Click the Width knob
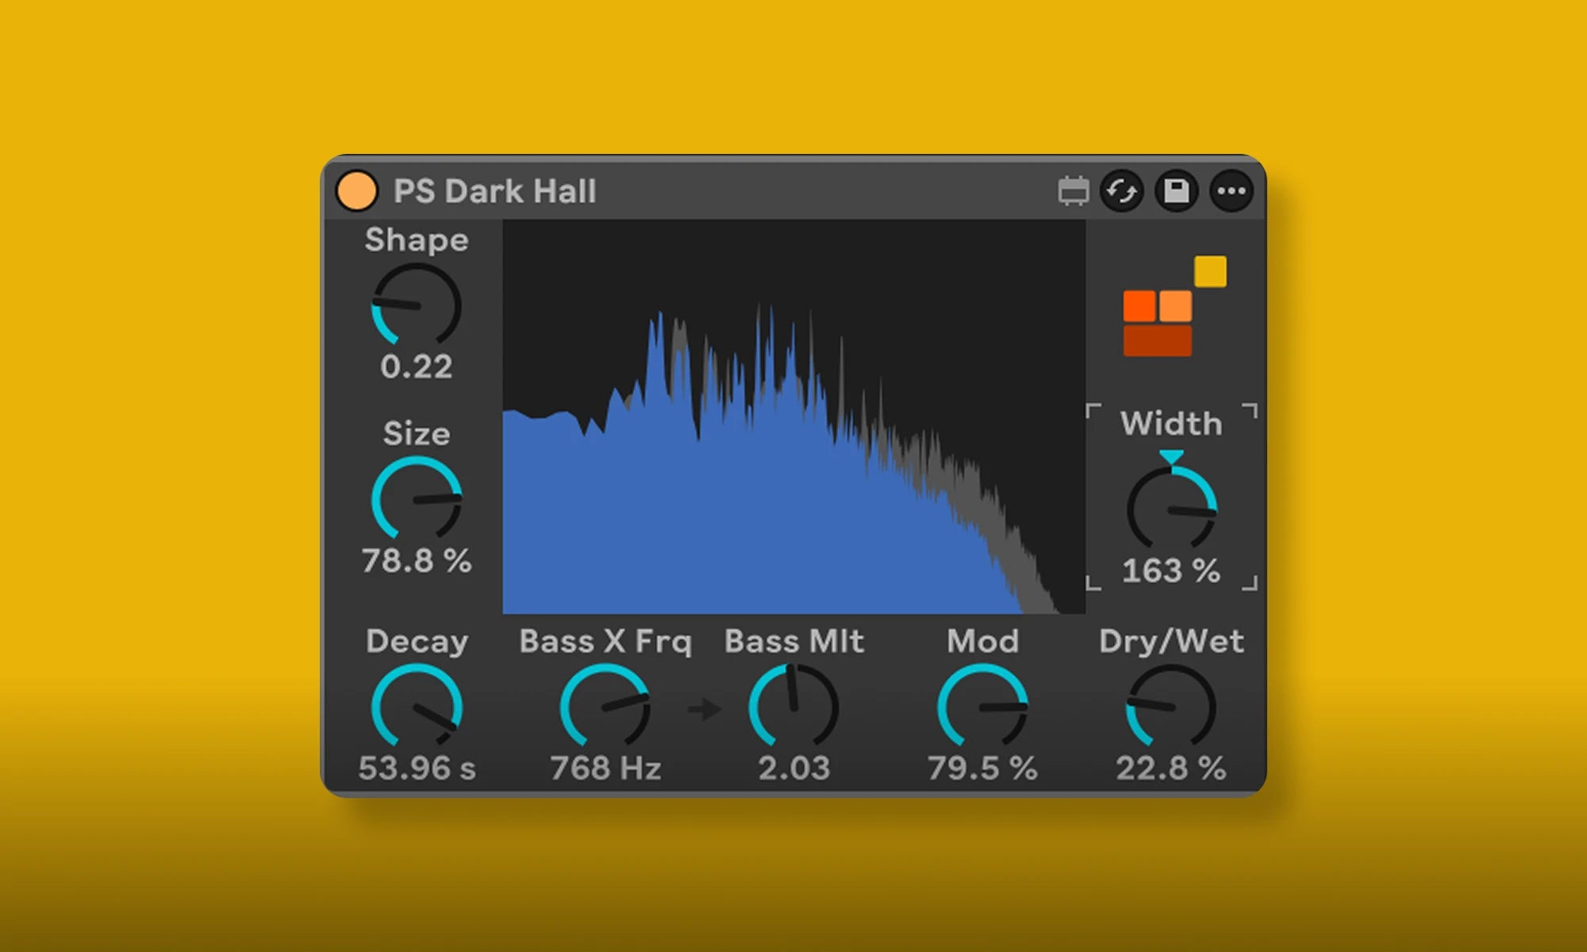1587x952 pixels. coord(1171,509)
